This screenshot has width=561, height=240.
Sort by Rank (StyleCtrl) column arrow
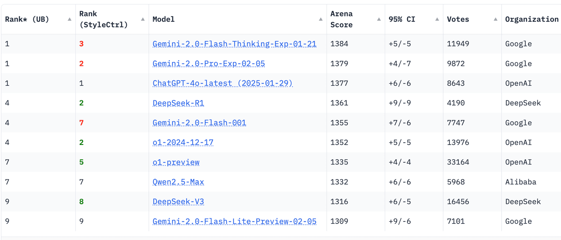pyautogui.click(x=143, y=19)
